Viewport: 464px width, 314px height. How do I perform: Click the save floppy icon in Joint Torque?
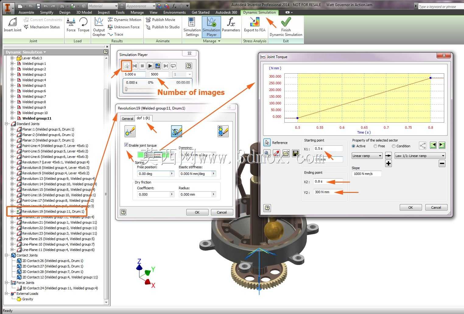(296, 153)
